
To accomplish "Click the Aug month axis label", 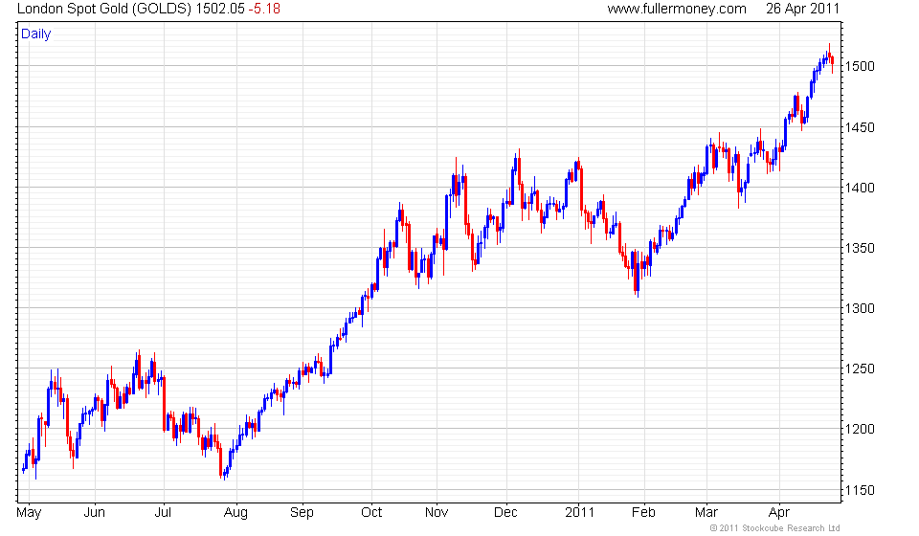I will click(x=235, y=513).
